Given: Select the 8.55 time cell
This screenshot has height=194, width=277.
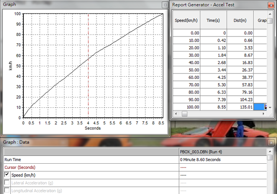Looking at the screenshot, I should 213,107.
